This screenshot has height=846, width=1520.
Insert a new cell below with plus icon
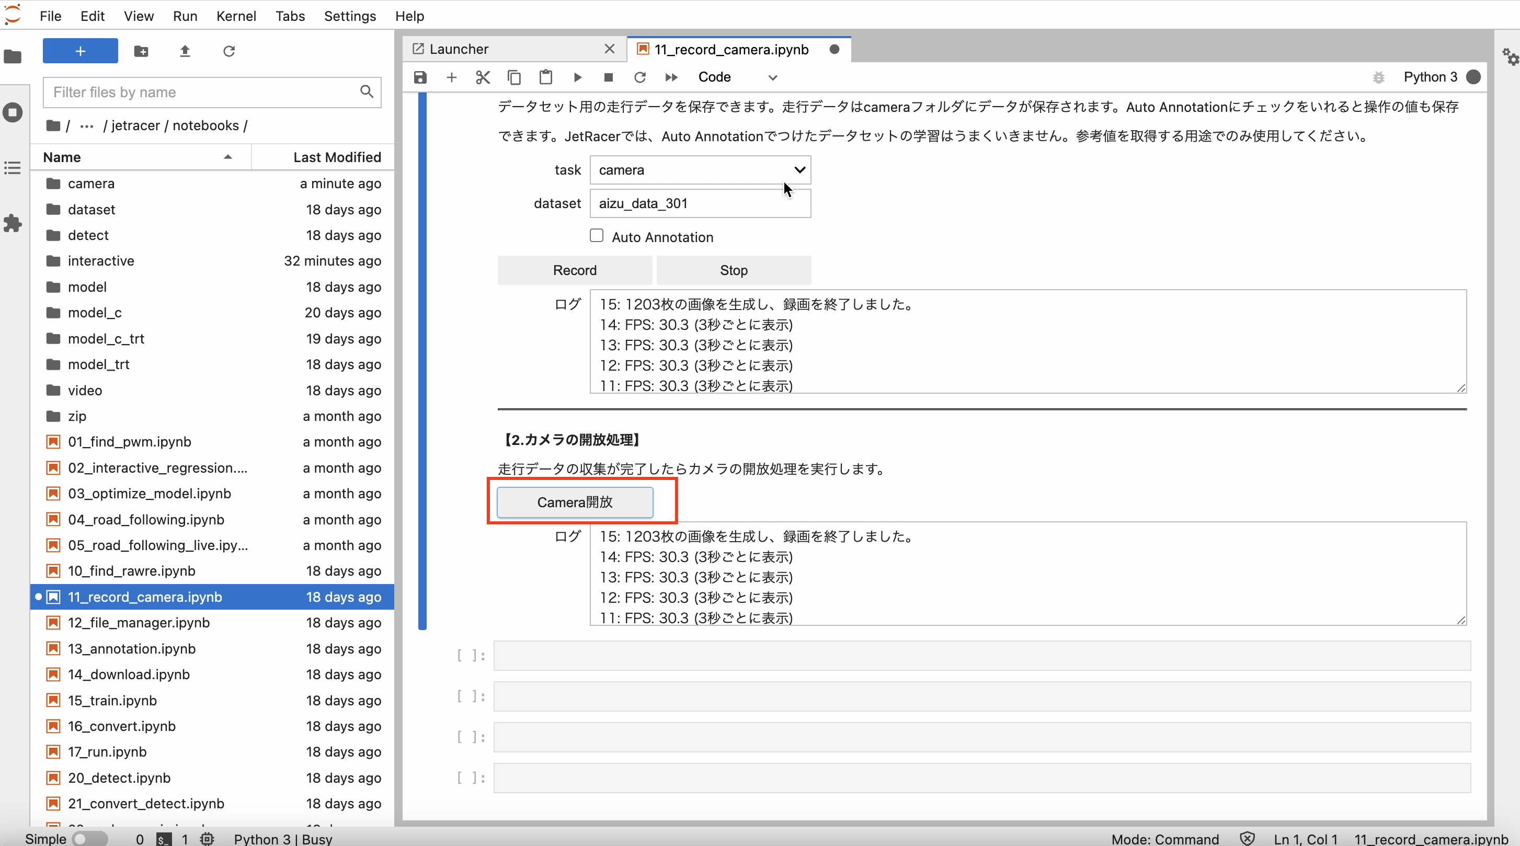(x=451, y=77)
